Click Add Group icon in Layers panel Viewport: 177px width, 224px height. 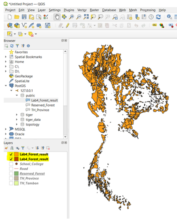click(x=12, y=148)
